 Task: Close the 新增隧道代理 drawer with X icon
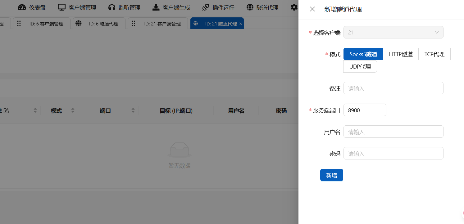click(312, 9)
